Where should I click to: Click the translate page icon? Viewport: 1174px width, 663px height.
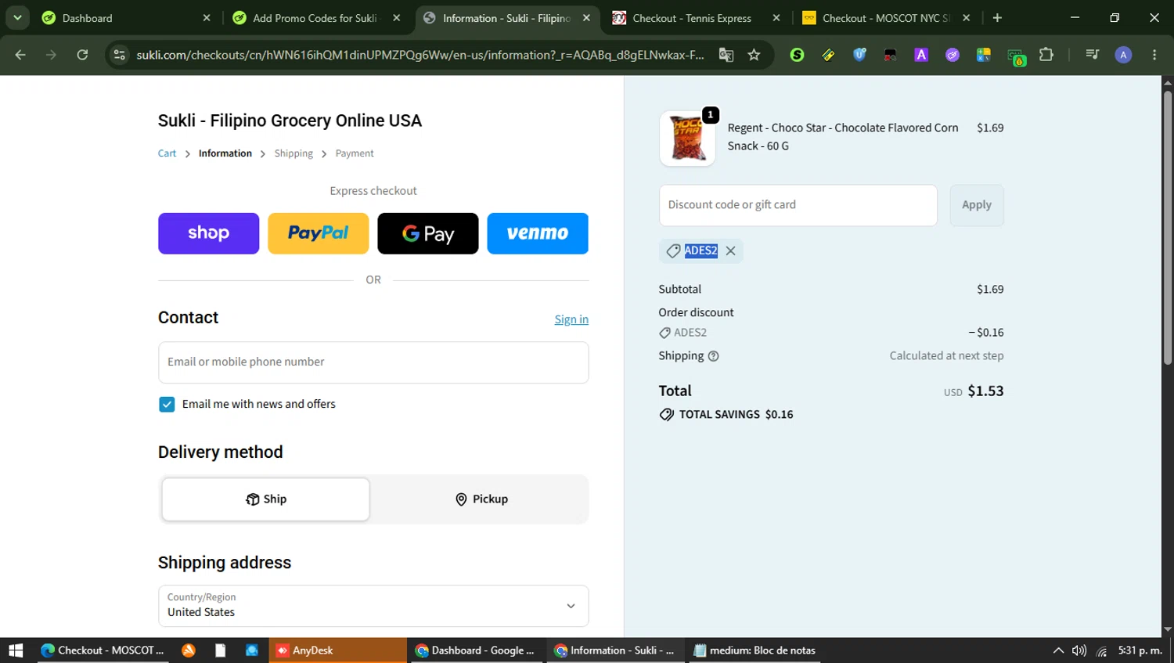726,55
